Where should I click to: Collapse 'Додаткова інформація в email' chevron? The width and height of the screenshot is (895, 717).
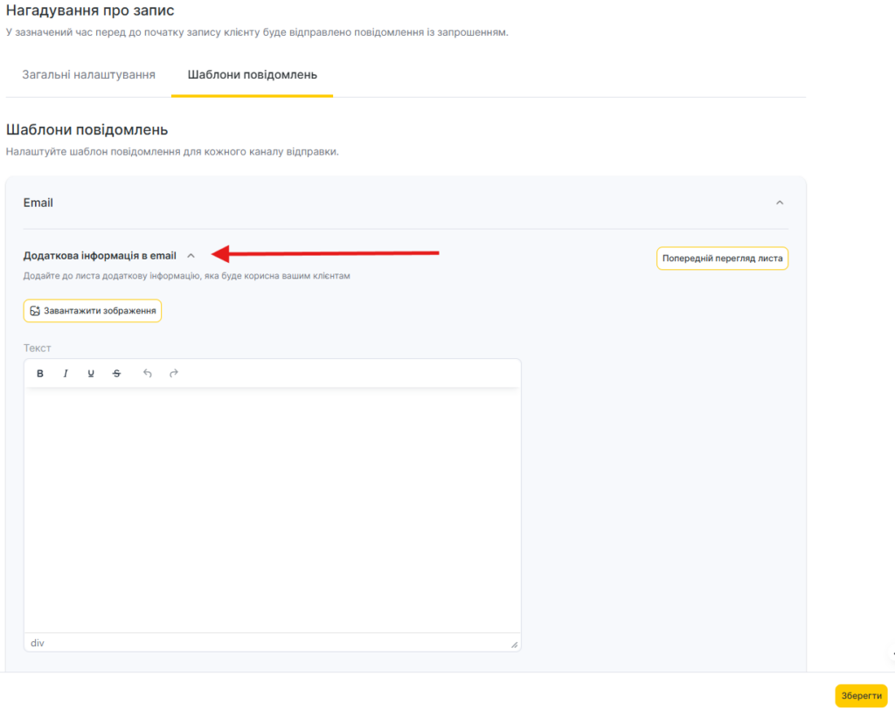click(x=191, y=256)
